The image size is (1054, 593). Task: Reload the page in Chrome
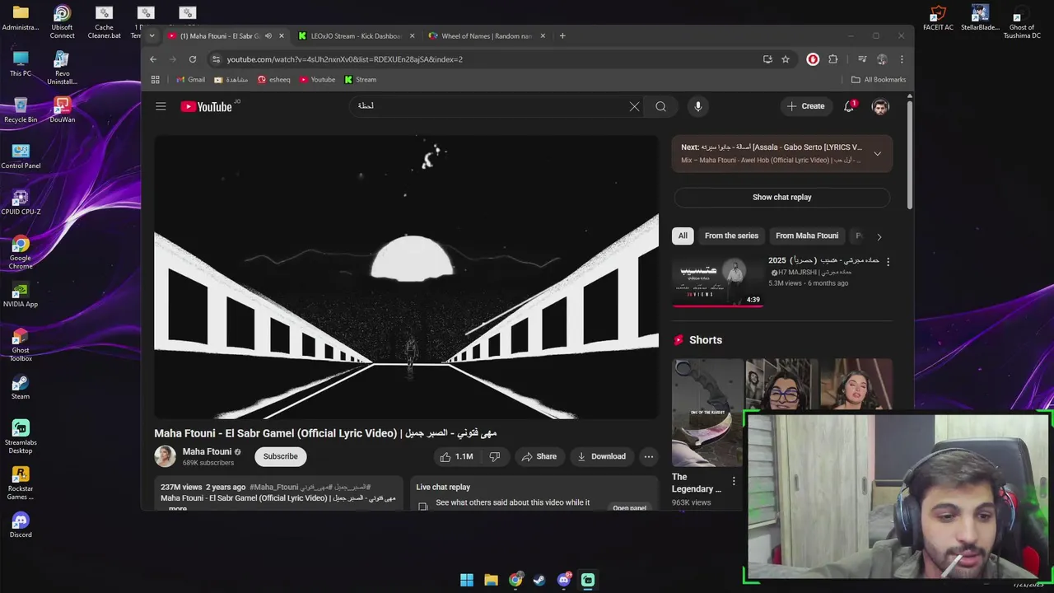(193, 59)
